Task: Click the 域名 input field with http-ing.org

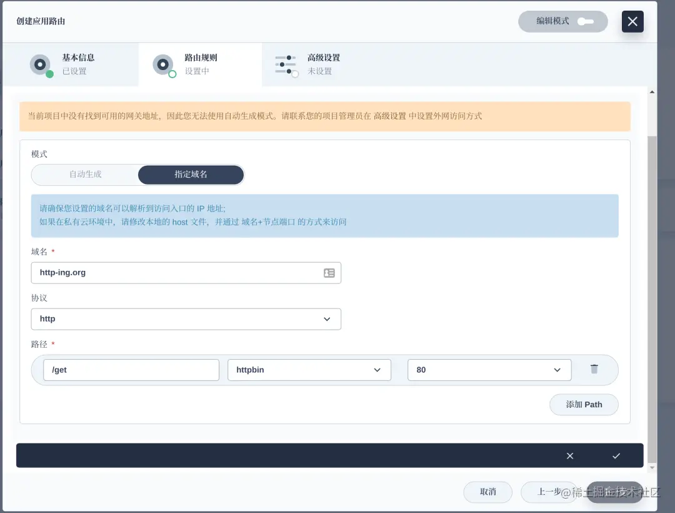Action: 186,273
